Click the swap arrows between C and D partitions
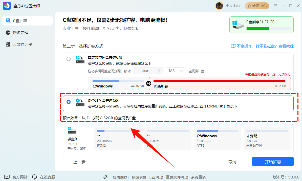 [x=149, y=83]
